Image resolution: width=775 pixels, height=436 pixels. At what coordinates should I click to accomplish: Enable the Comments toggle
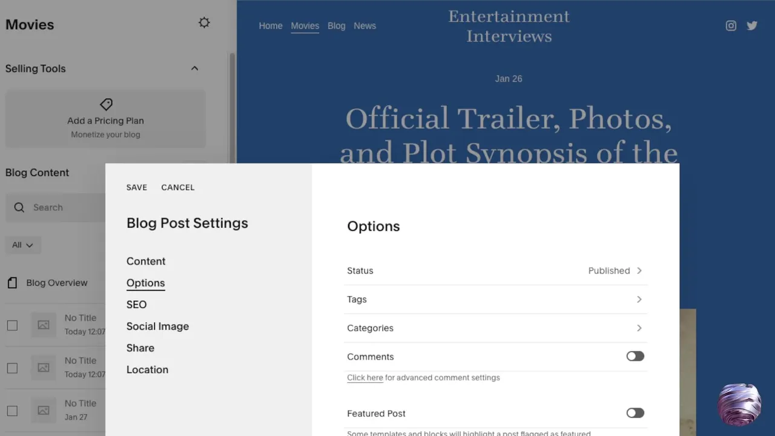635,357
